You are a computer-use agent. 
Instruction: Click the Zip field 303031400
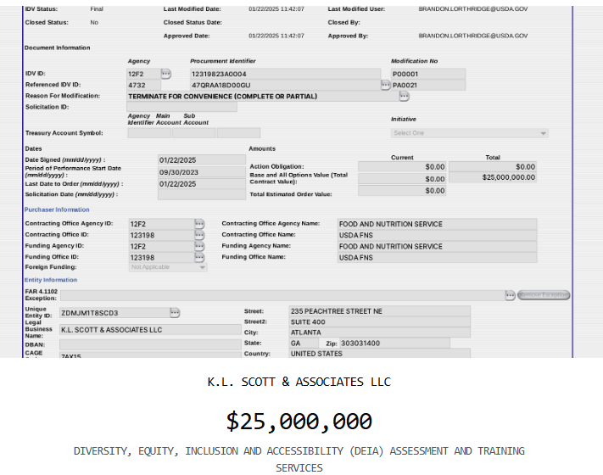coord(394,343)
